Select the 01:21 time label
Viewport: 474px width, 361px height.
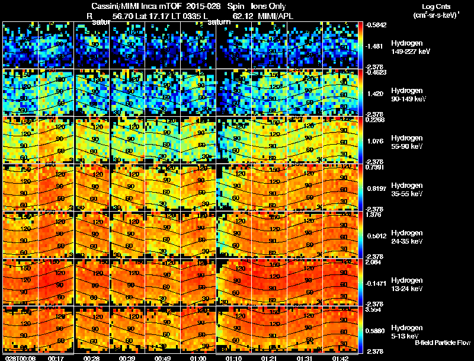269,358
